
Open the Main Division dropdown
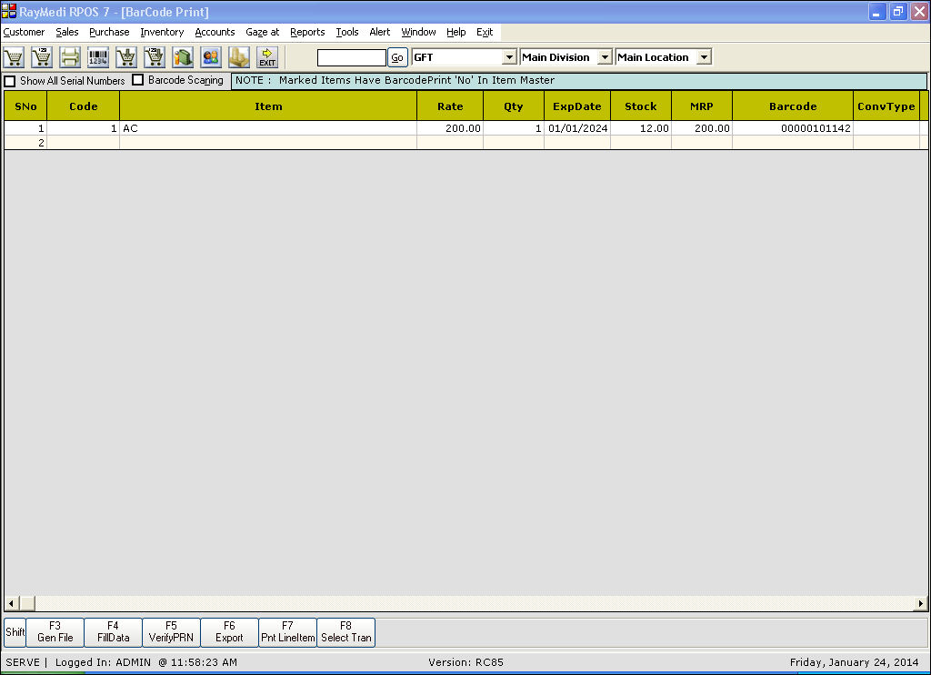point(605,57)
